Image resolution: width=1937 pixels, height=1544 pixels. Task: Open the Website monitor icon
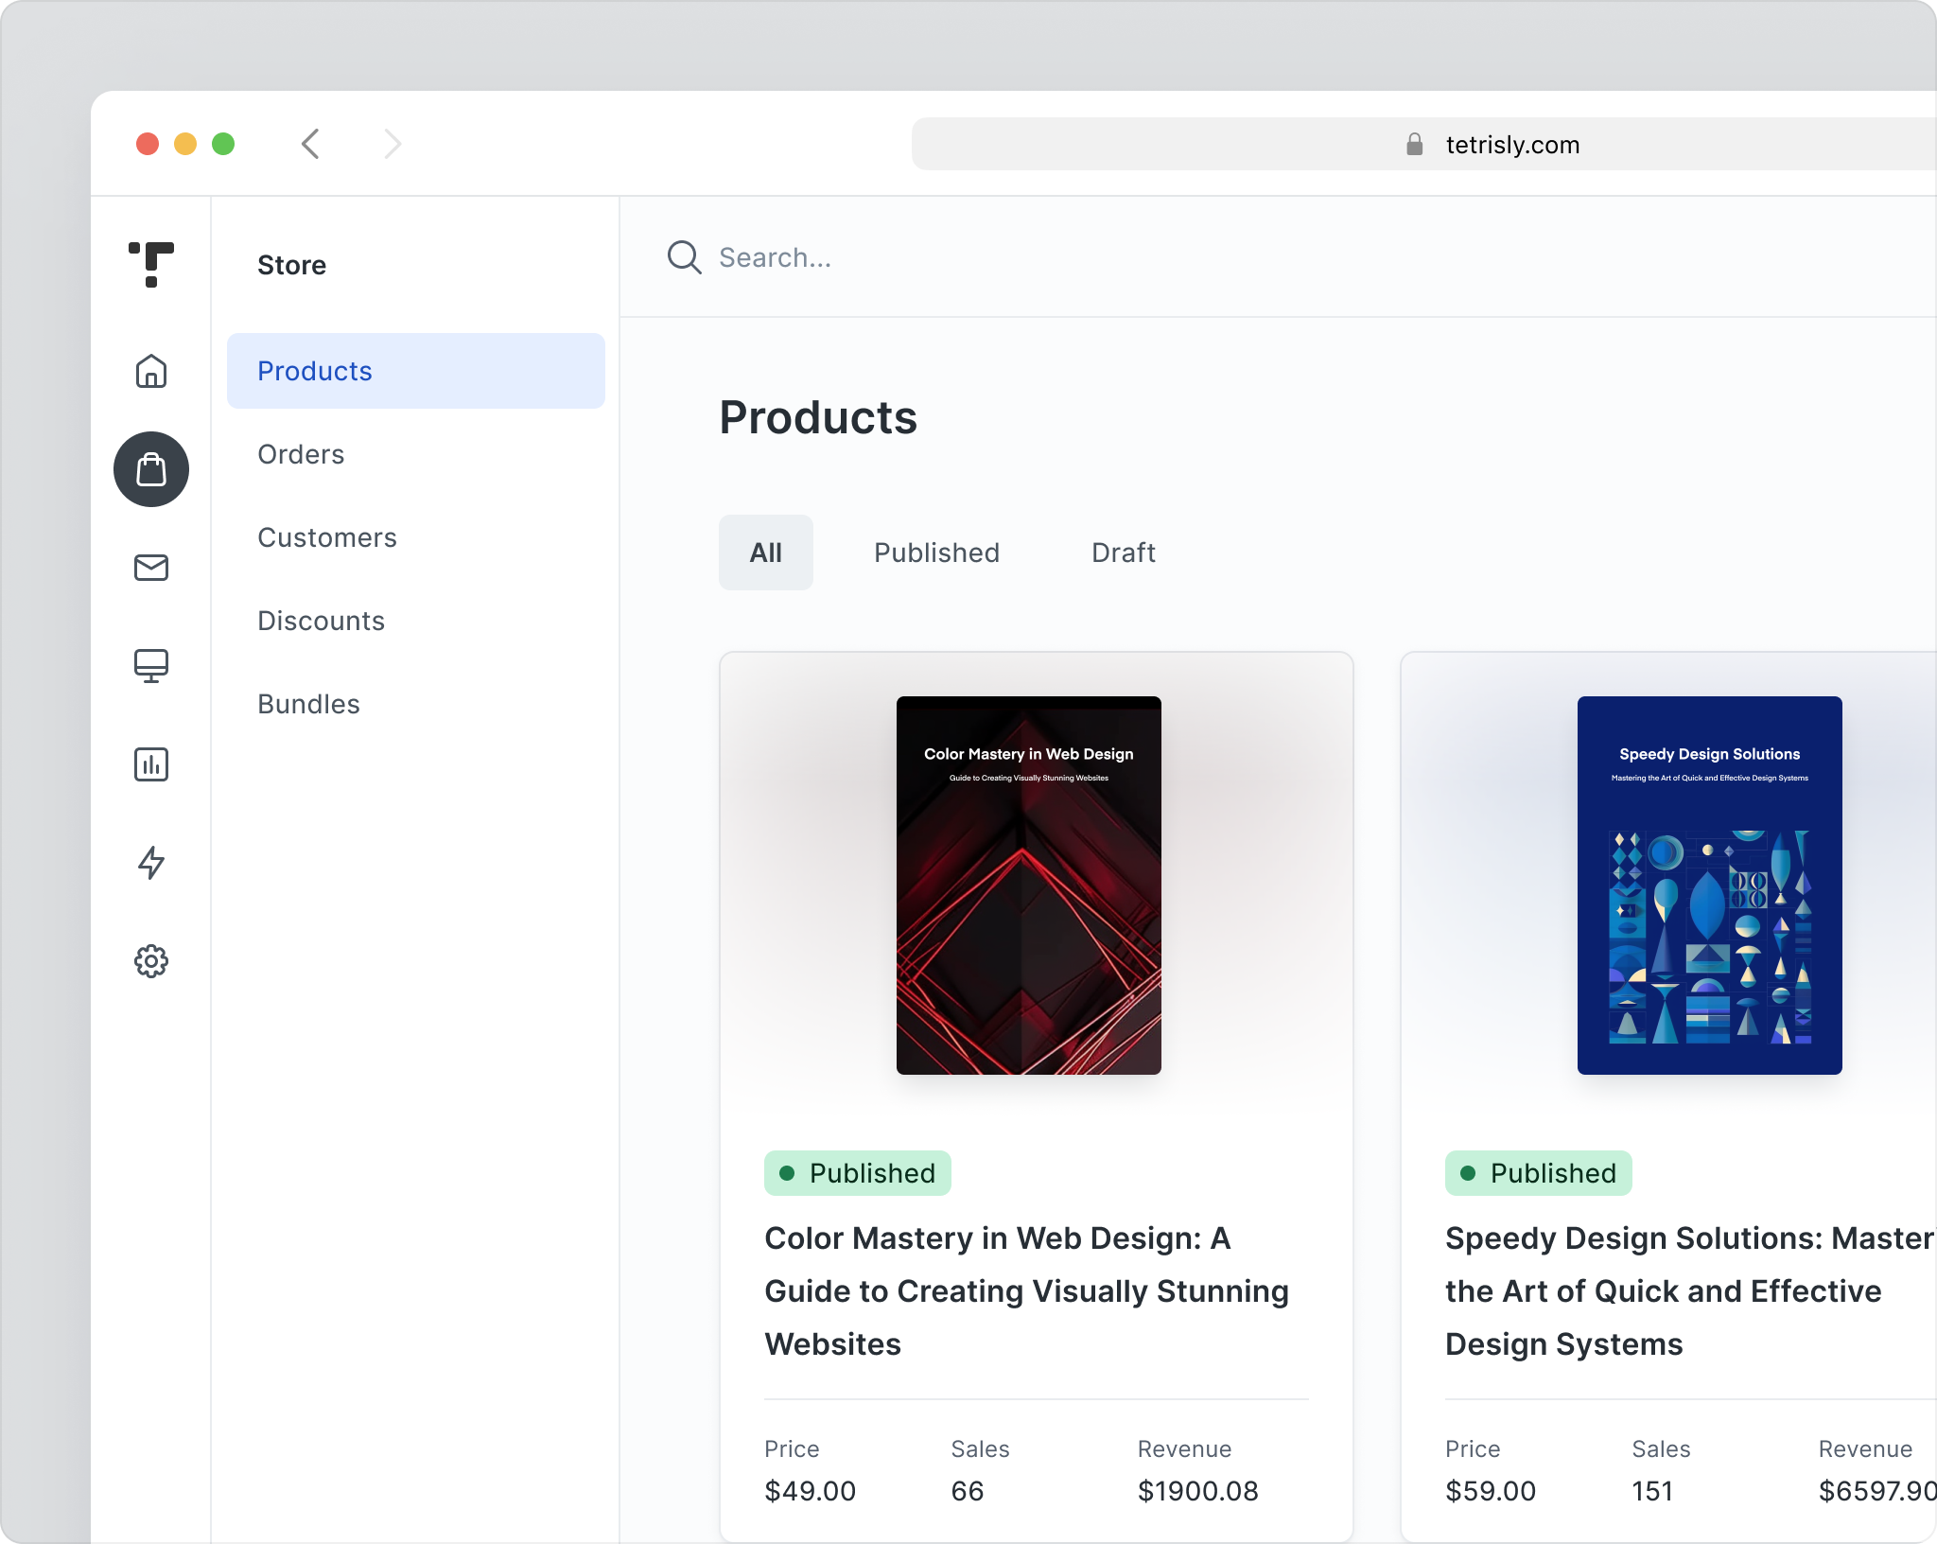coord(151,666)
